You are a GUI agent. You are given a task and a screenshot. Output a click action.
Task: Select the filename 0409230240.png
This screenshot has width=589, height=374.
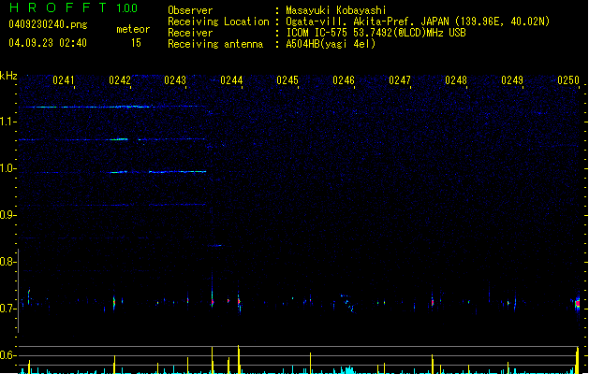(48, 24)
